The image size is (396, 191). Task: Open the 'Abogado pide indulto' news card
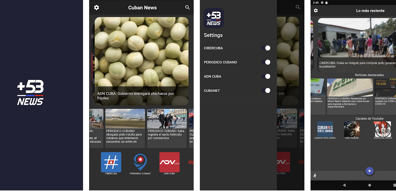125,128
